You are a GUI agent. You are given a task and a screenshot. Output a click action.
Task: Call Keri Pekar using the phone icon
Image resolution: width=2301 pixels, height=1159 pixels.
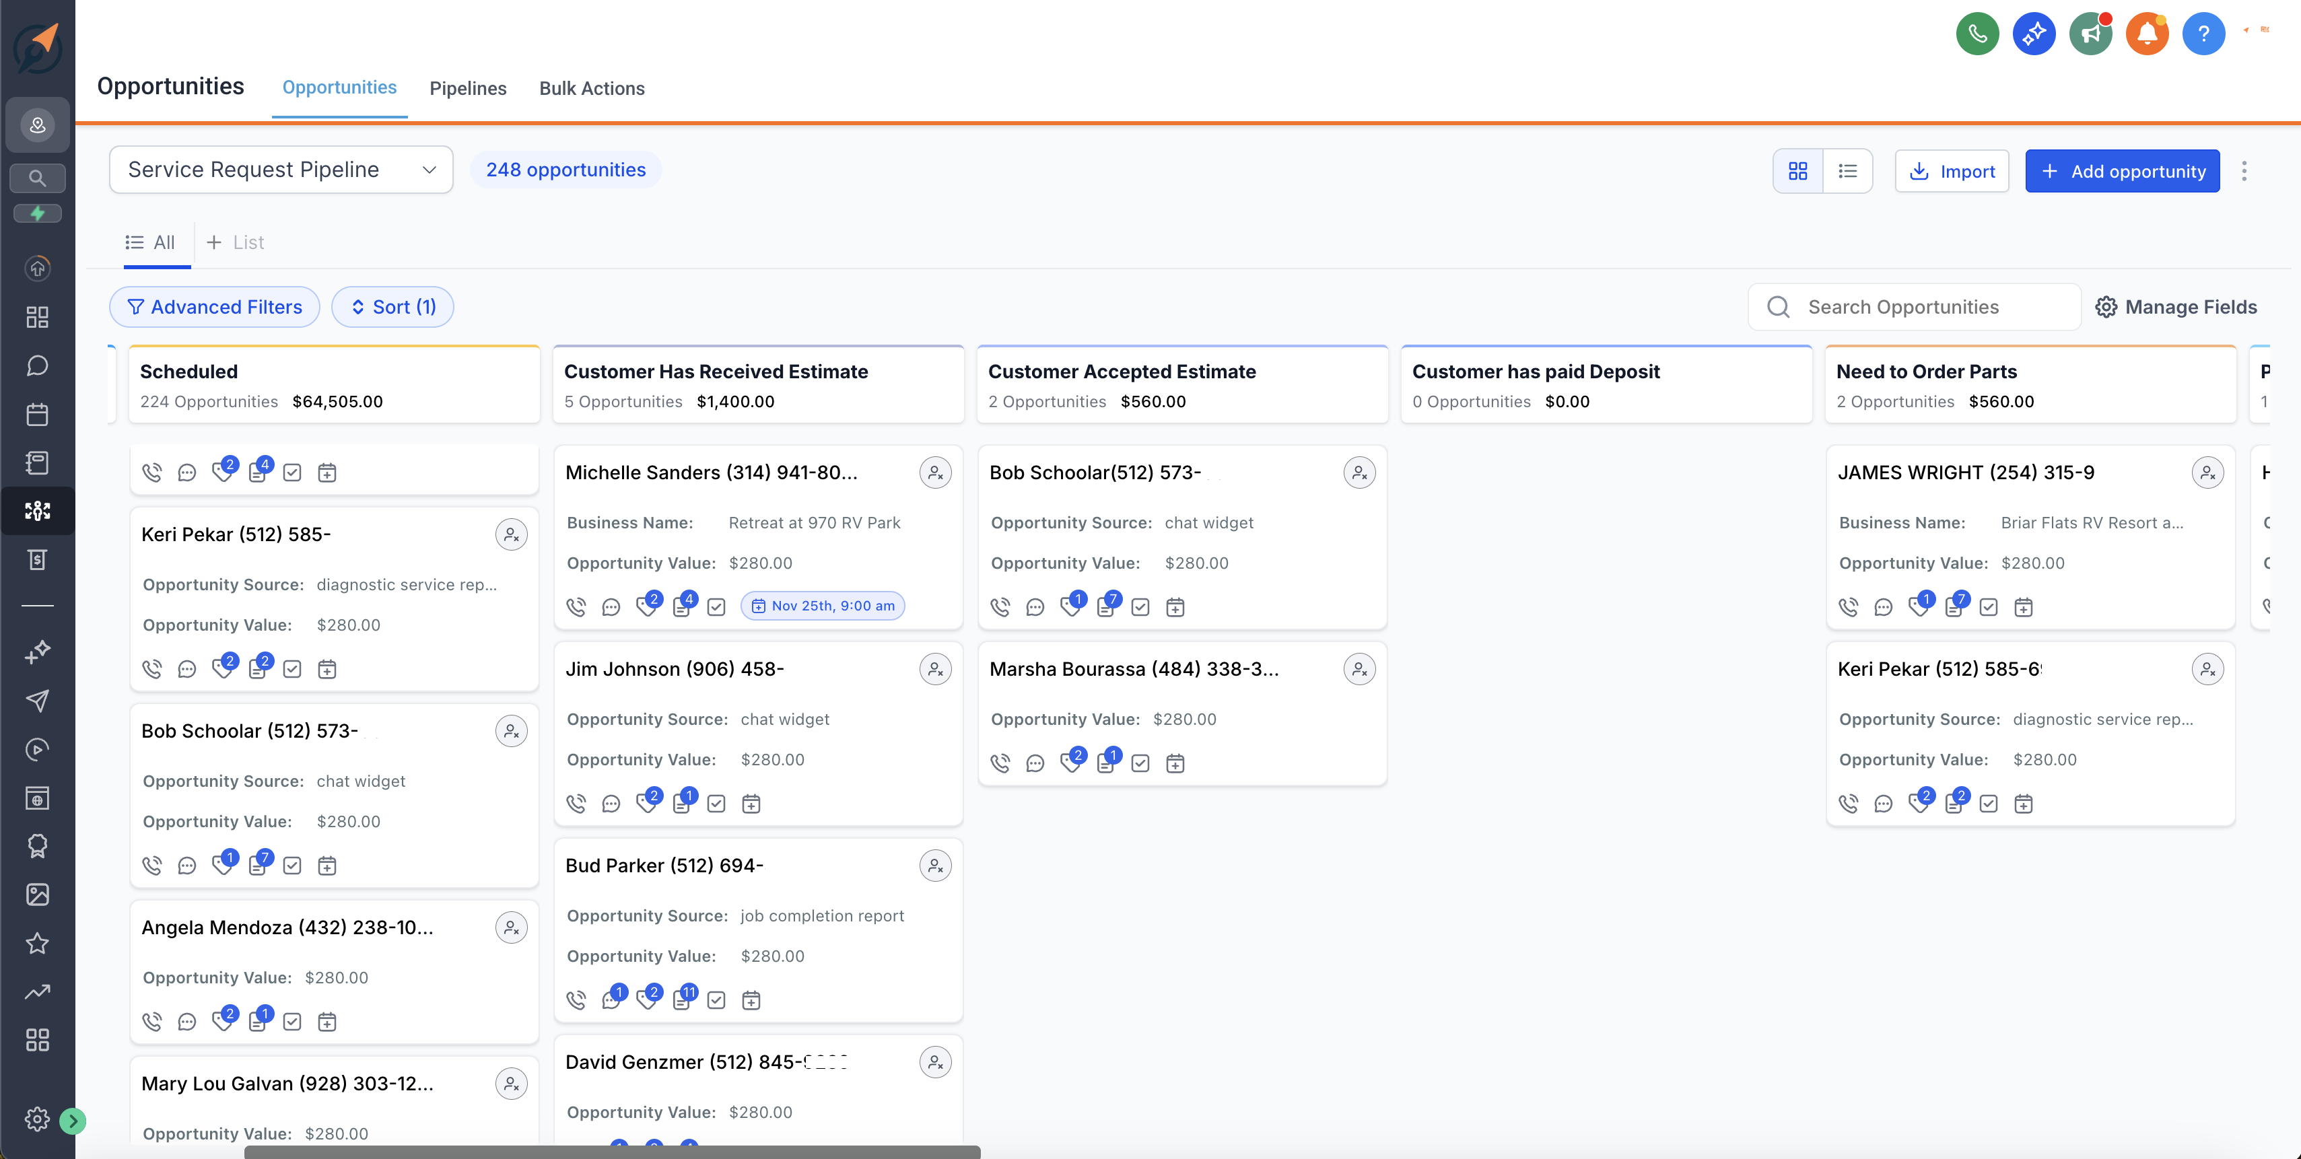152,668
